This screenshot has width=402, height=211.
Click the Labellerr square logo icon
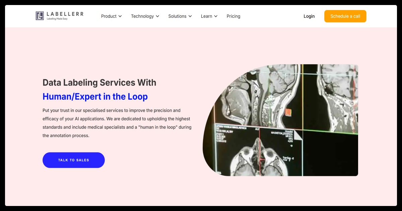(x=40, y=16)
